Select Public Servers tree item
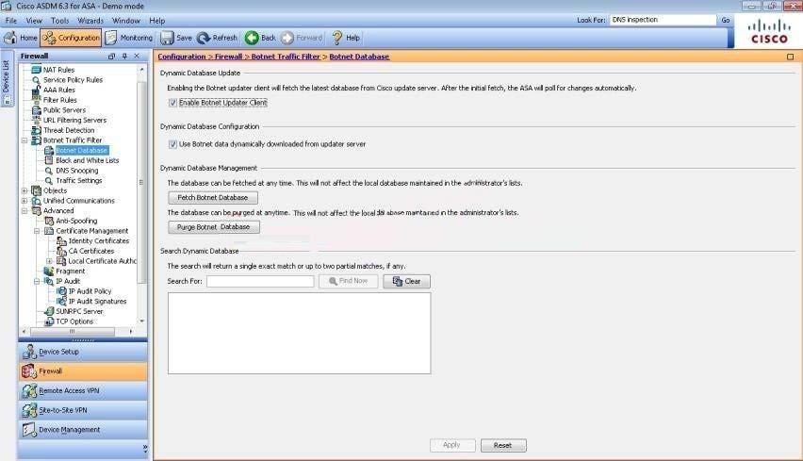Viewport: 803px width, 461px height. (x=64, y=110)
